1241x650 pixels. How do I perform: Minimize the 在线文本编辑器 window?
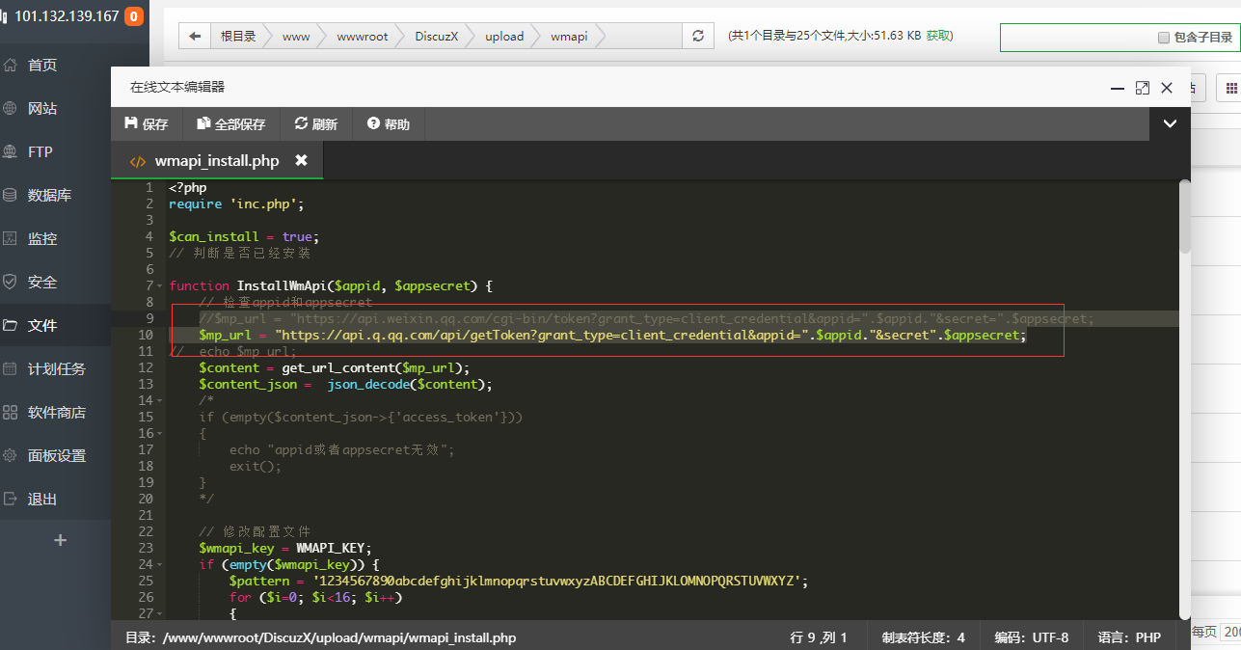1118,88
